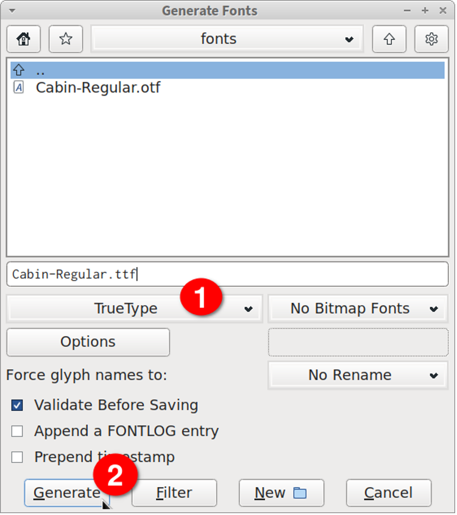Enable Prepend timestamp
The width and height of the screenshot is (457, 515).
click(16, 457)
